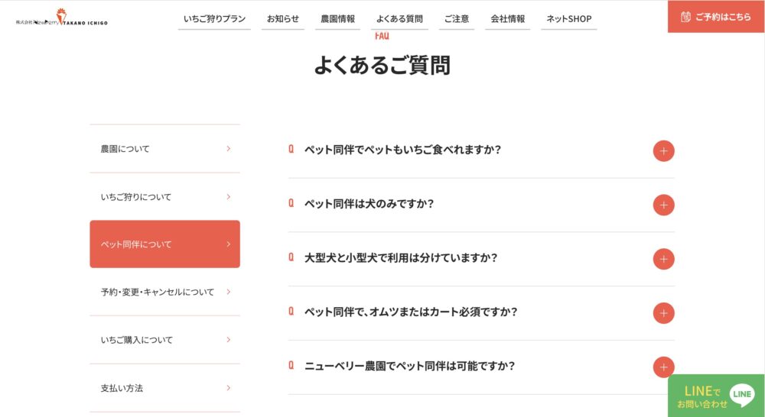Select いちご狩りについて sidebar category
Image resolution: width=765 pixels, height=417 pixels.
click(164, 197)
